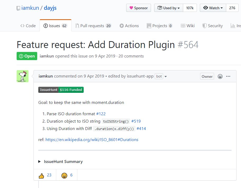Viewport: 241px width, 188px height.
Task: Click the toISOString() code snippet
Action: pyautogui.click(x=116, y=121)
